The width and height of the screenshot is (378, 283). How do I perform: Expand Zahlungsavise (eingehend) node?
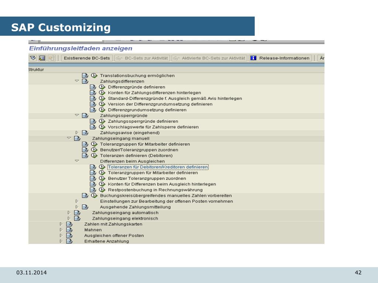(x=77, y=133)
